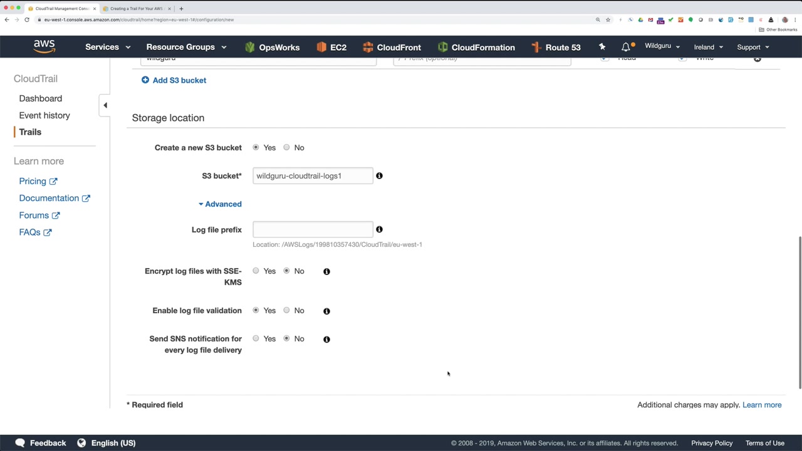
Task: Click the zoom magnifier icon in address bar
Action: (x=598, y=19)
